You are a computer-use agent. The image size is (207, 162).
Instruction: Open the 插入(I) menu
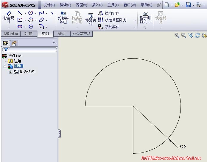[97, 5]
